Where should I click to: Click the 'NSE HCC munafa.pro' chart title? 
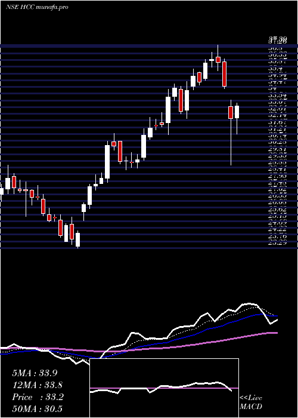pos(37,7)
